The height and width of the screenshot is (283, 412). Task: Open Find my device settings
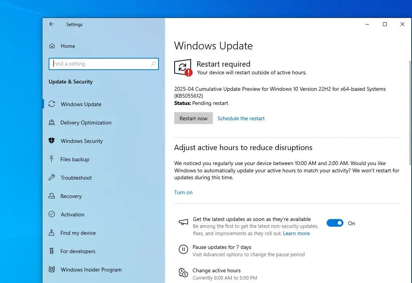pyautogui.click(x=104, y=233)
